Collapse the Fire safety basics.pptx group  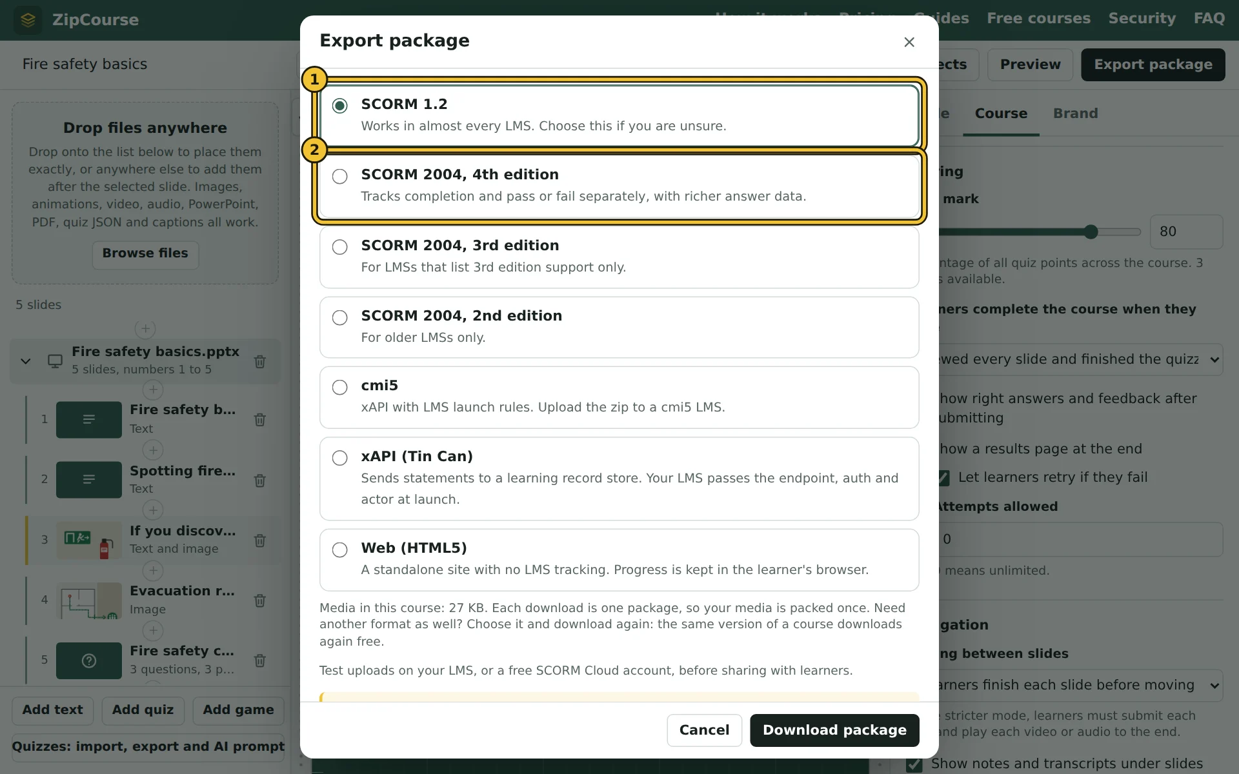[26, 361]
